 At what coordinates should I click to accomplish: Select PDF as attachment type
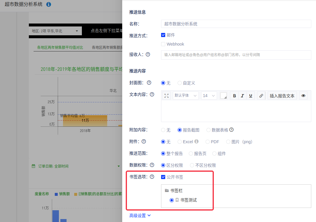tap(208, 142)
